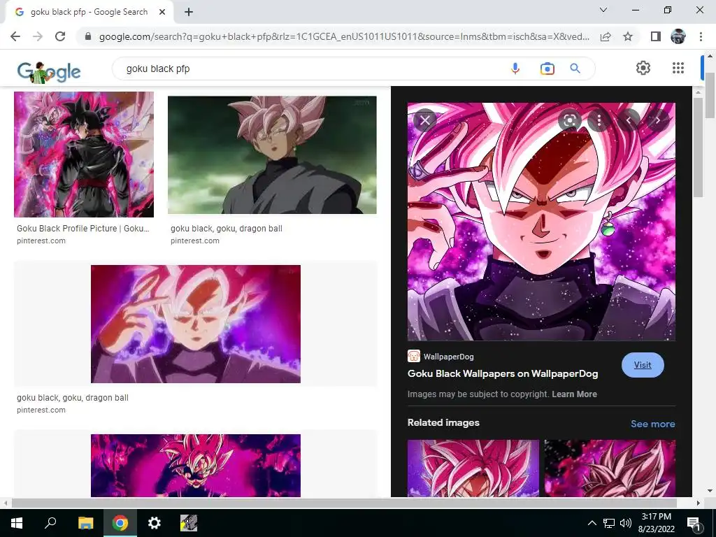Open volume control in system tray
This screenshot has height=537, width=716.
click(x=626, y=523)
